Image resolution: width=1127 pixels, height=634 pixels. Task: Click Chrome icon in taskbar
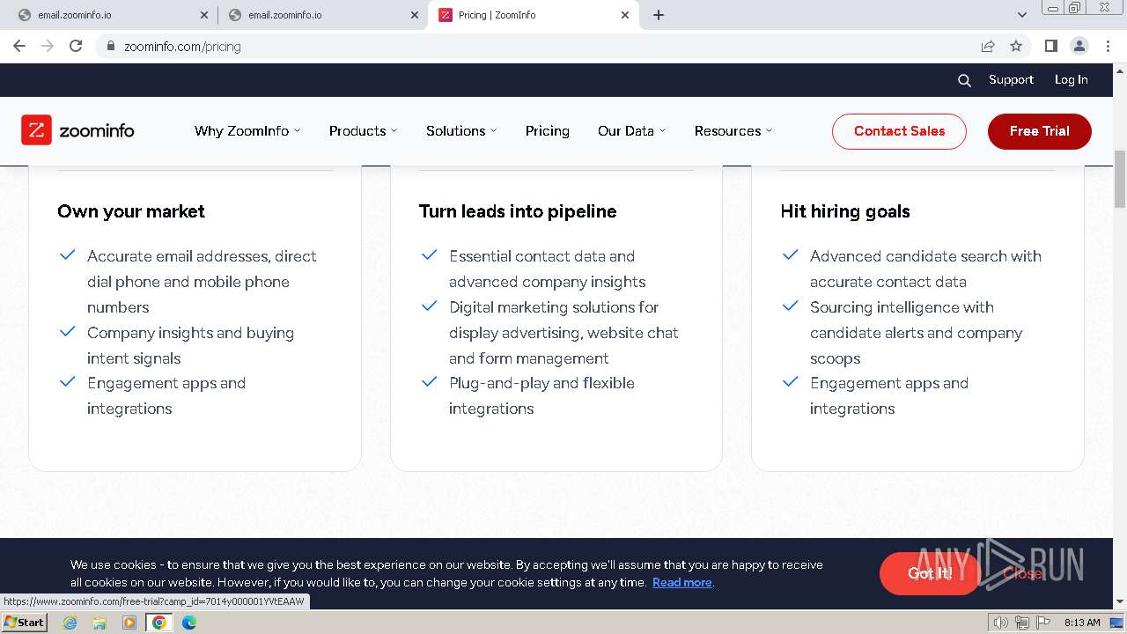coord(159,623)
